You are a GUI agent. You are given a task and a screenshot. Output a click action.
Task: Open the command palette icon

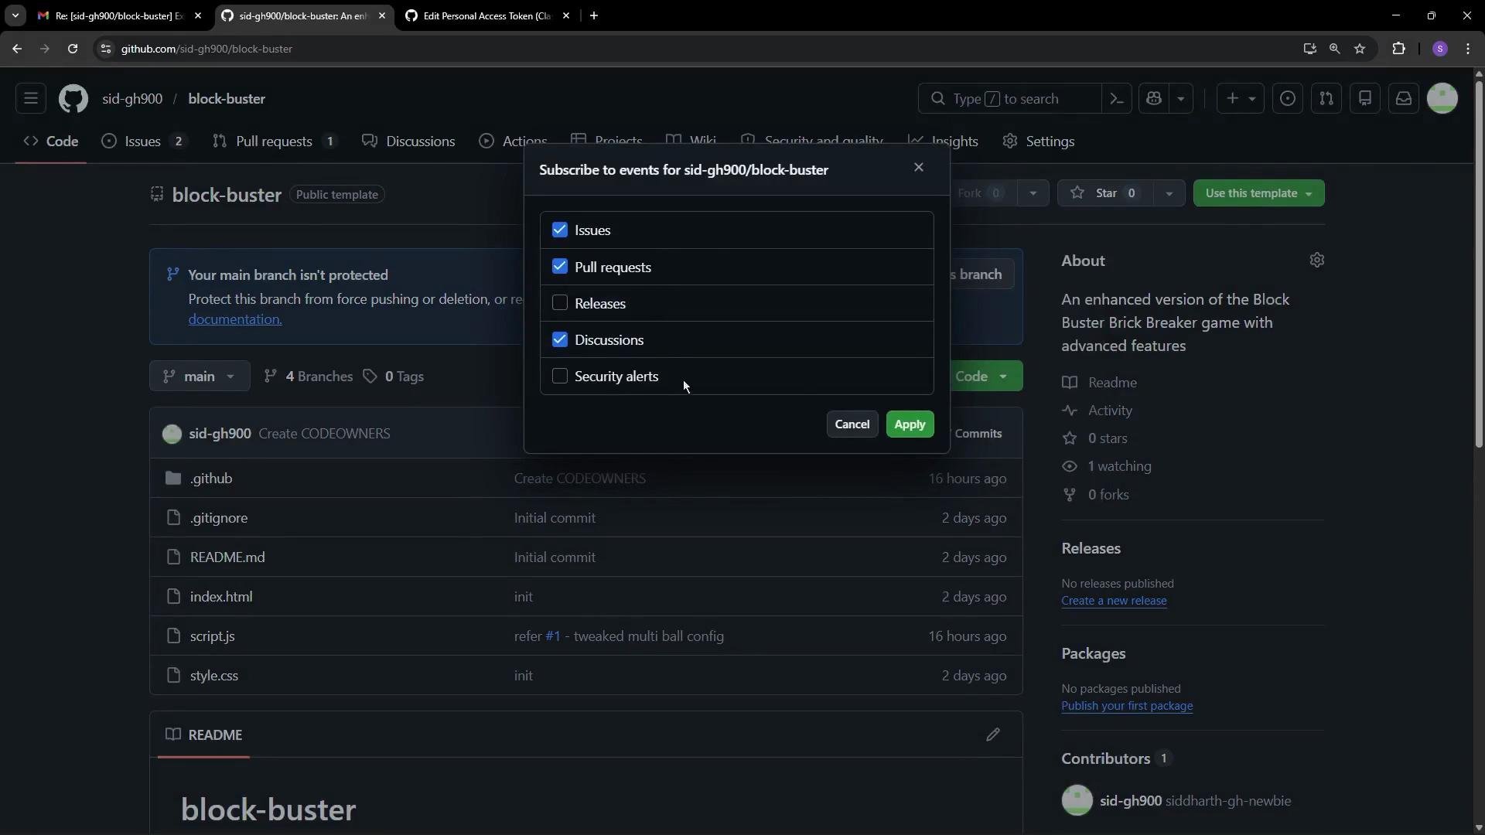1117,99
